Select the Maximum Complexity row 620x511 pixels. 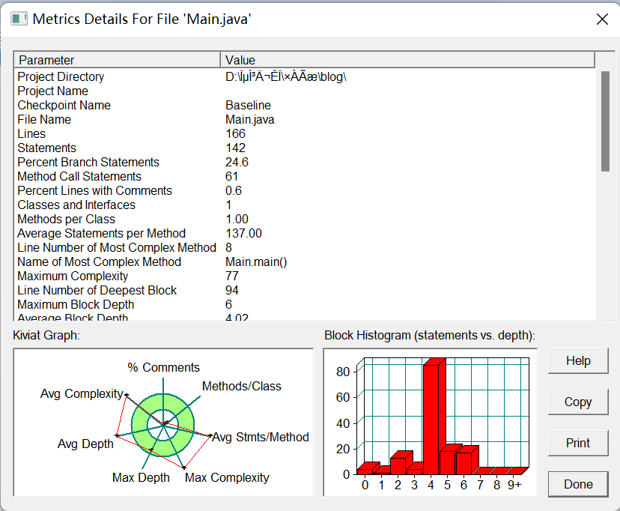[x=305, y=276]
